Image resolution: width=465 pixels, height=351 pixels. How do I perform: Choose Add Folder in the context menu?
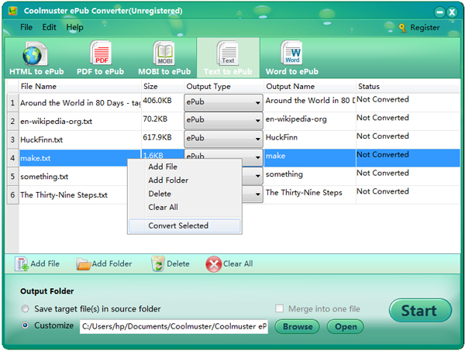(184, 181)
